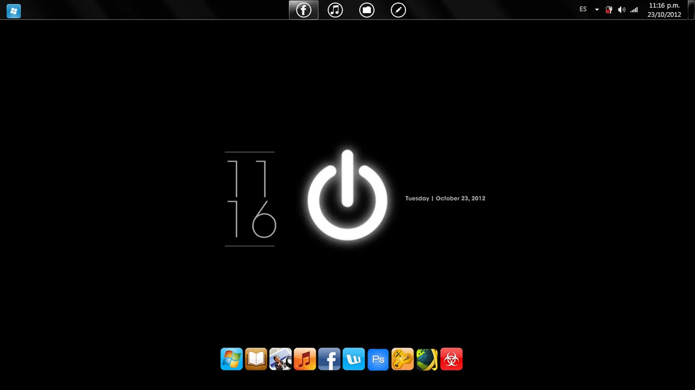Viewport: 695px width, 390px height.
Task: Launch Photoshop from the dock
Action: tap(378, 359)
